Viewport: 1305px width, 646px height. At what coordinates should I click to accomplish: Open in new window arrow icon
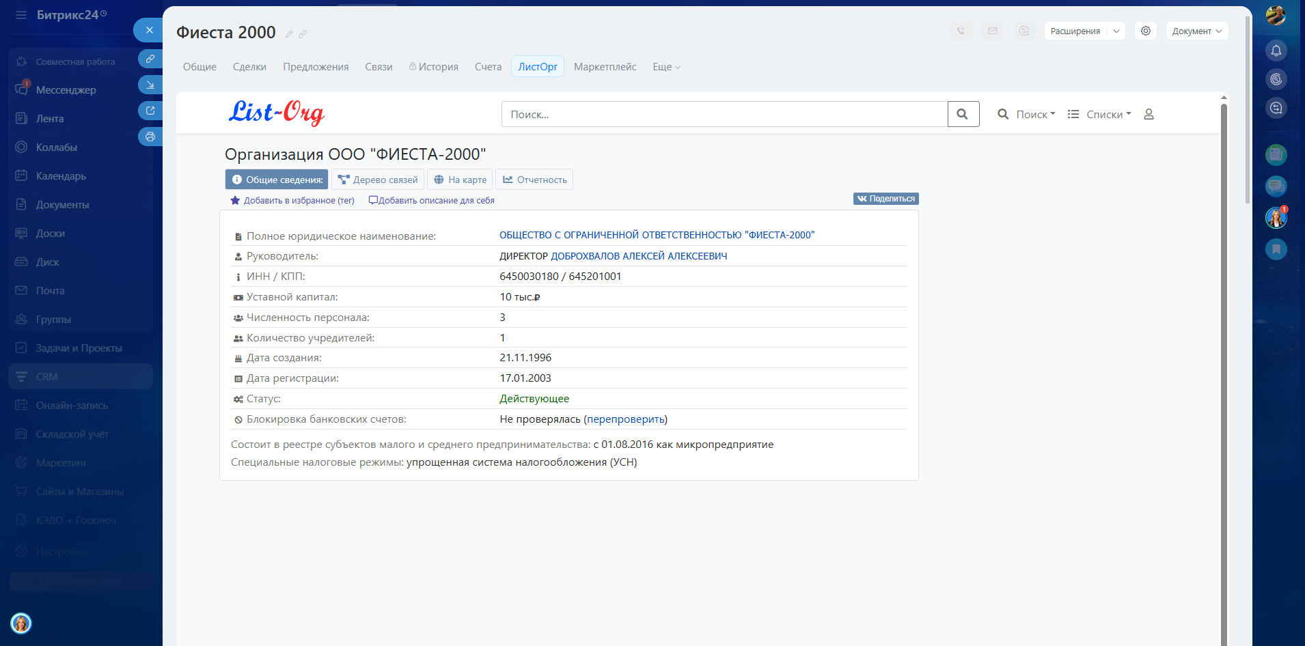point(150,111)
